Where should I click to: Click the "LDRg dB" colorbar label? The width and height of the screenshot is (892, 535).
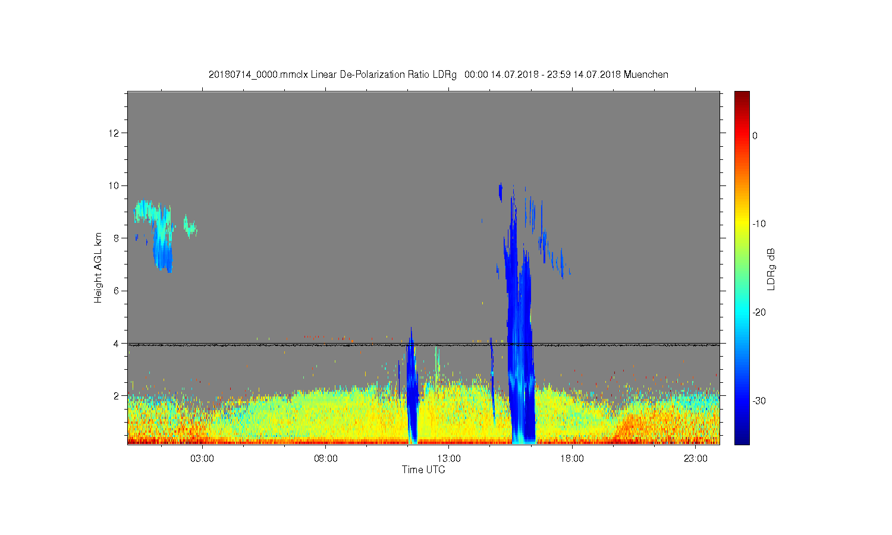tap(771, 269)
